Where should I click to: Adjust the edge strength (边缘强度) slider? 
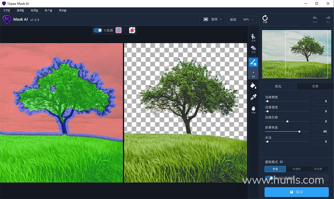[287, 111]
